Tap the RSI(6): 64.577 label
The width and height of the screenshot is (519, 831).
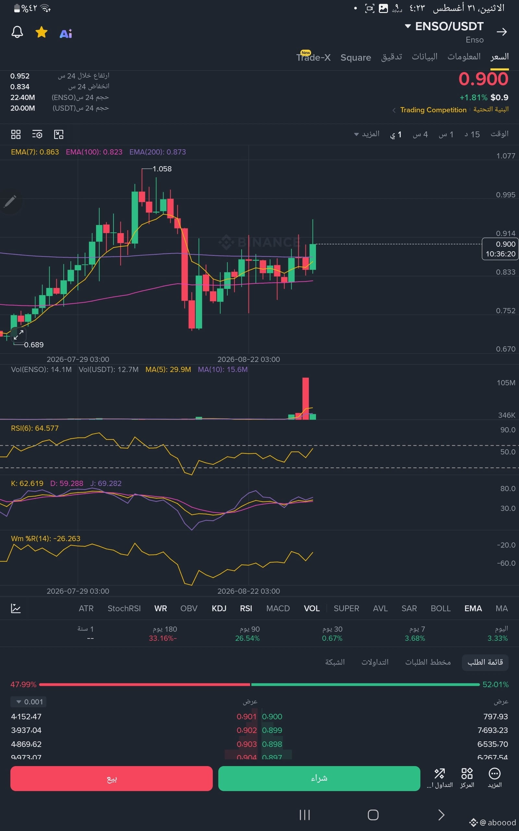(x=35, y=428)
